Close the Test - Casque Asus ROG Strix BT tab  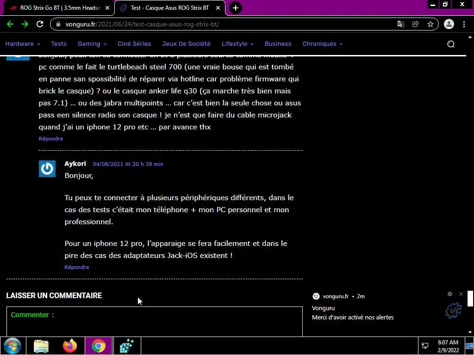[218, 8]
